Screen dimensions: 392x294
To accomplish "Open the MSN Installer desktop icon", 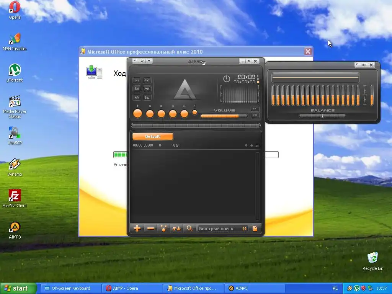I will click(15, 42).
